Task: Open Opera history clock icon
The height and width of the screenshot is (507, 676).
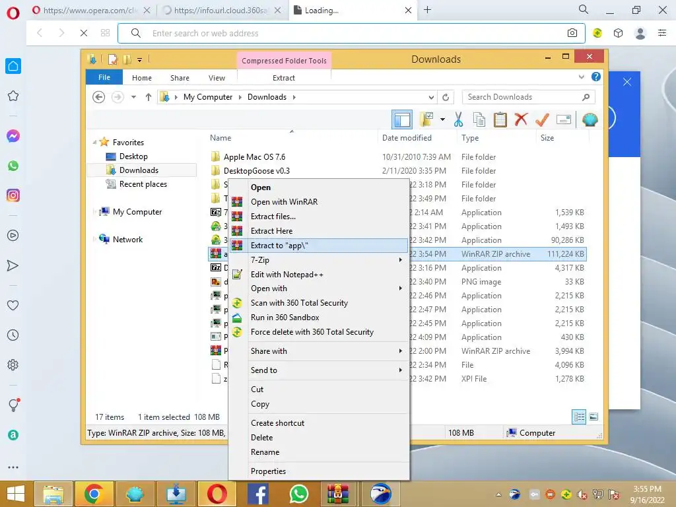Action: (13, 335)
